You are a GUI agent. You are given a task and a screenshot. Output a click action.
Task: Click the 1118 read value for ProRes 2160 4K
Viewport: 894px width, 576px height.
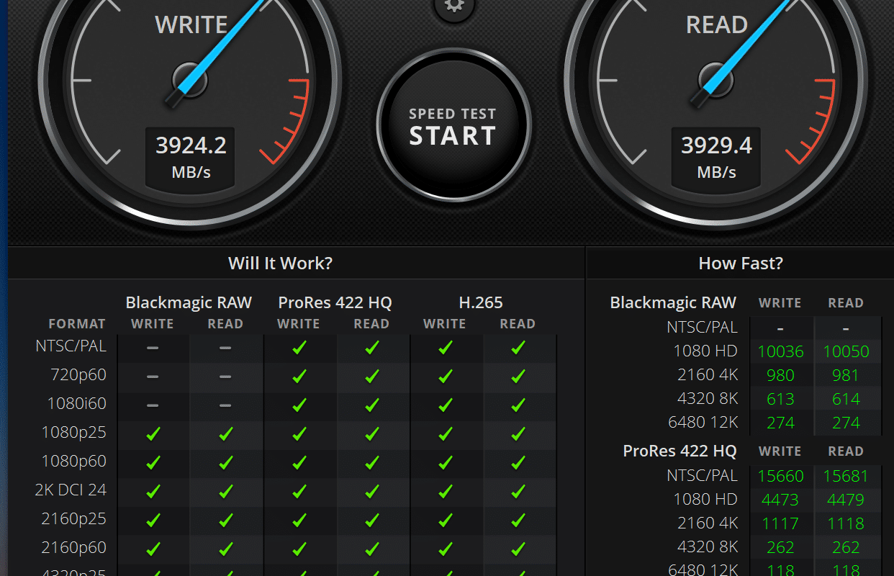click(x=846, y=523)
